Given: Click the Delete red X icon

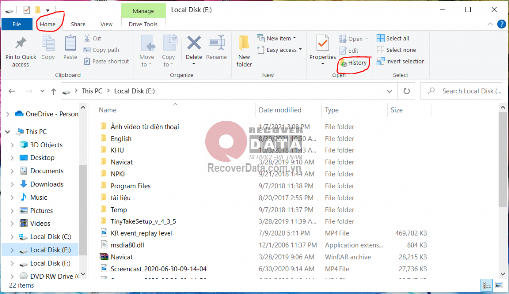Looking at the screenshot, I should coord(194,44).
